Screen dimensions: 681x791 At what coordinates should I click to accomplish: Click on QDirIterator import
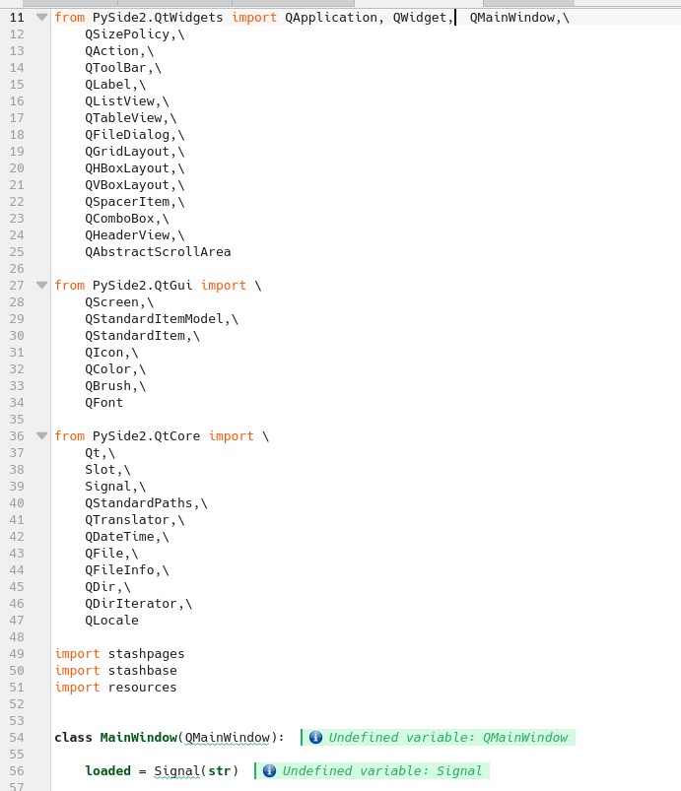coord(131,603)
